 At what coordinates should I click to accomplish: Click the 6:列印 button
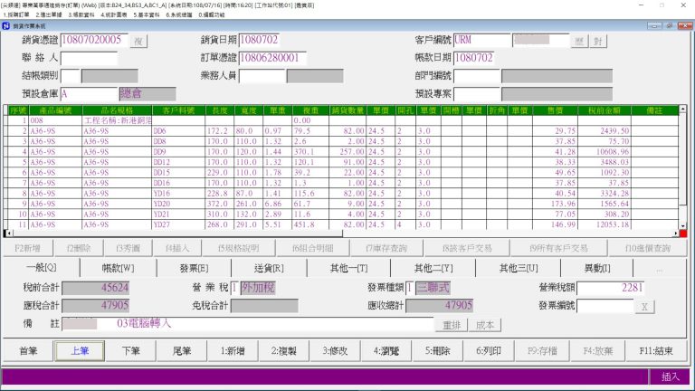(489, 350)
